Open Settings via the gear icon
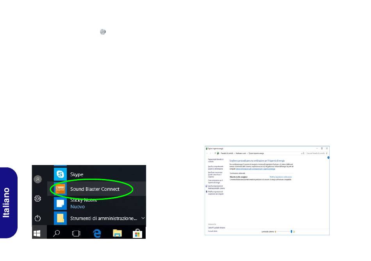Image resolution: width=371 pixels, height=261 pixels. (x=37, y=199)
